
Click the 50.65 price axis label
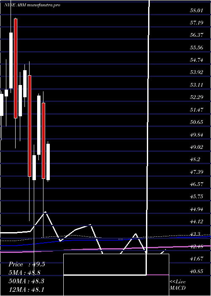click(x=196, y=122)
